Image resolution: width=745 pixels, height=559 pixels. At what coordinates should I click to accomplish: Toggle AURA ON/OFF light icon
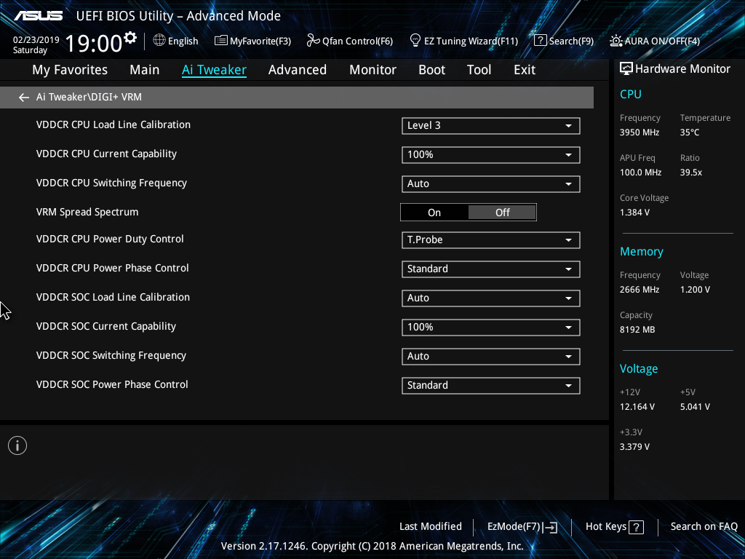pyautogui.click(x=616, y=41)
